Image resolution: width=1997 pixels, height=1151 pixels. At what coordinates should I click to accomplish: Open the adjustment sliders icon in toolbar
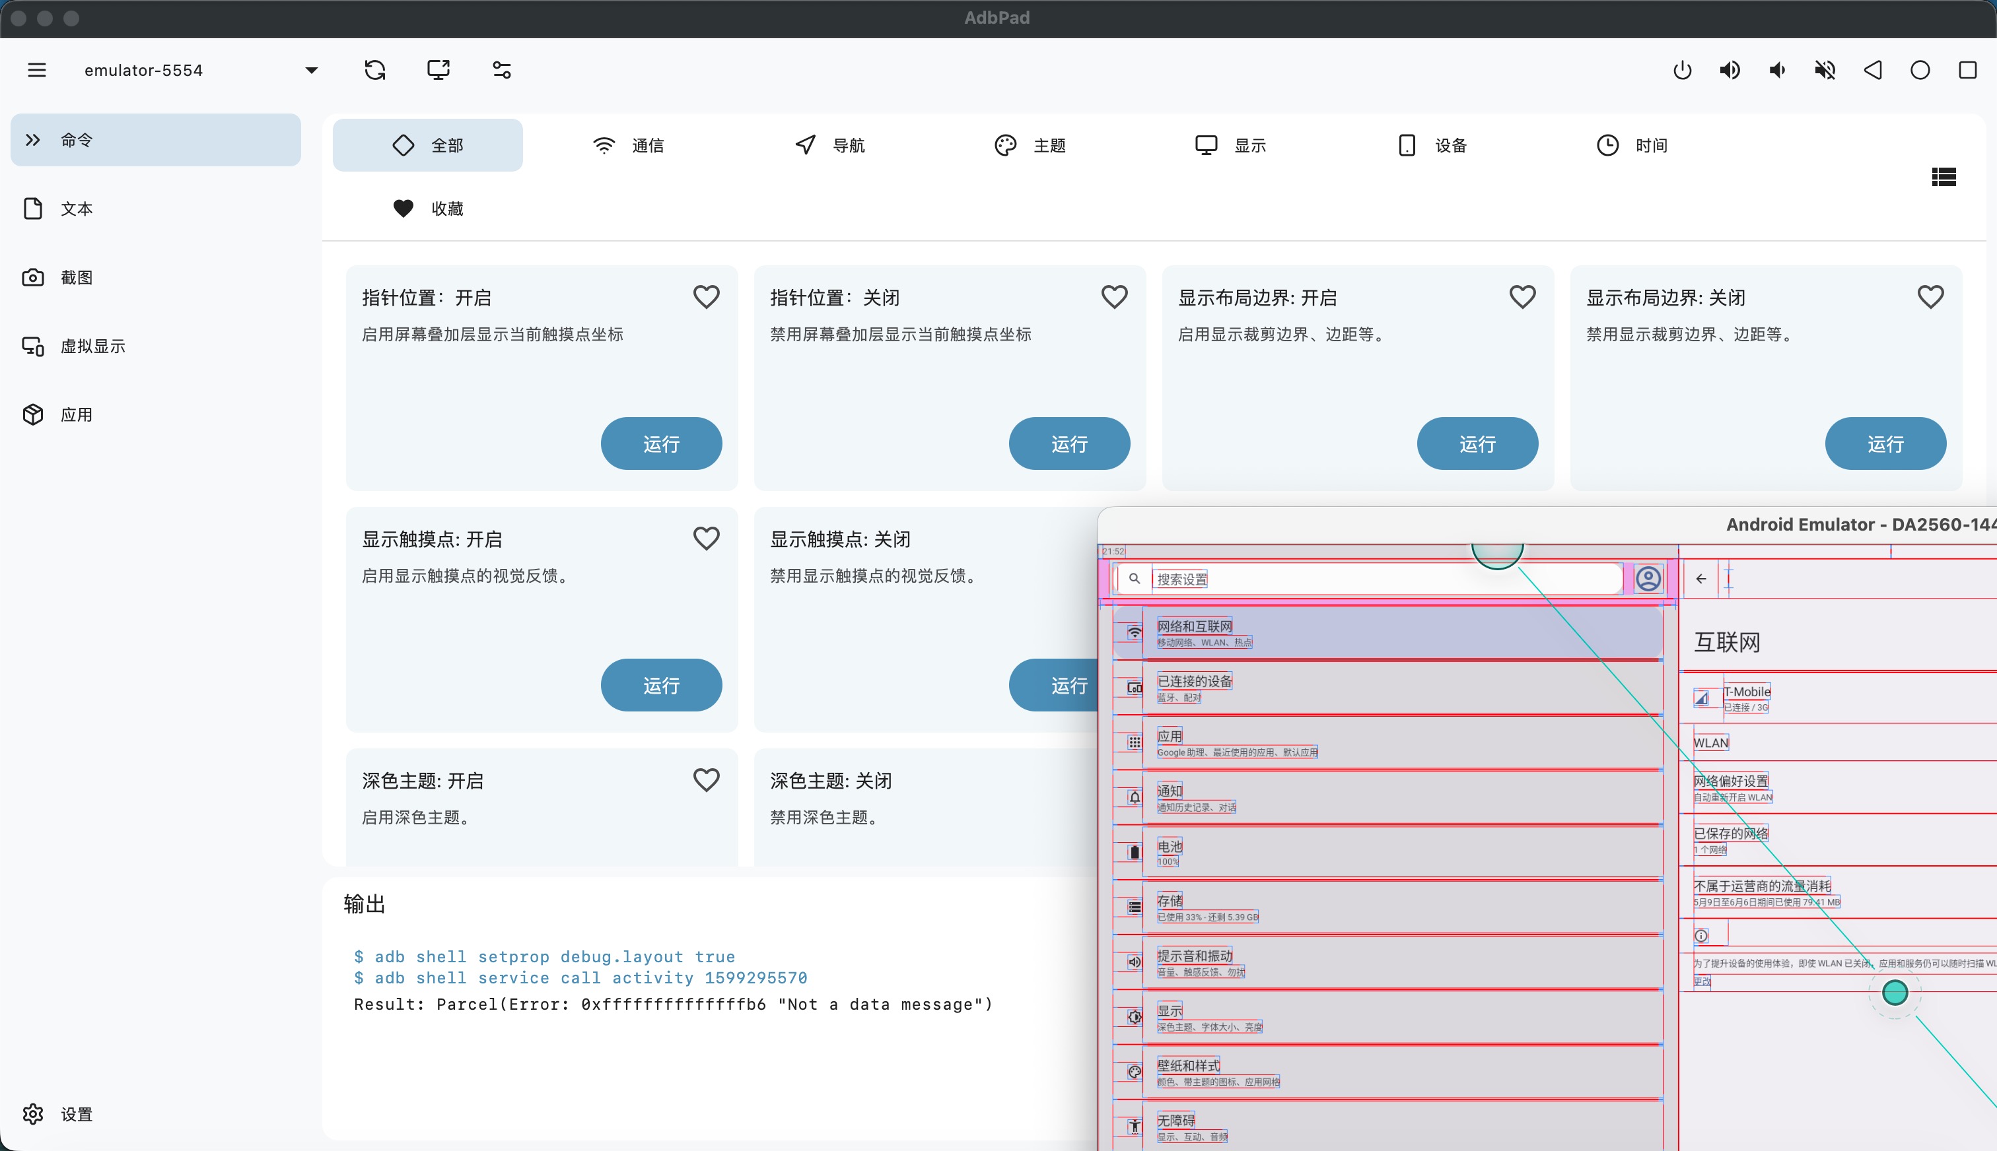[x=501, y=71]
